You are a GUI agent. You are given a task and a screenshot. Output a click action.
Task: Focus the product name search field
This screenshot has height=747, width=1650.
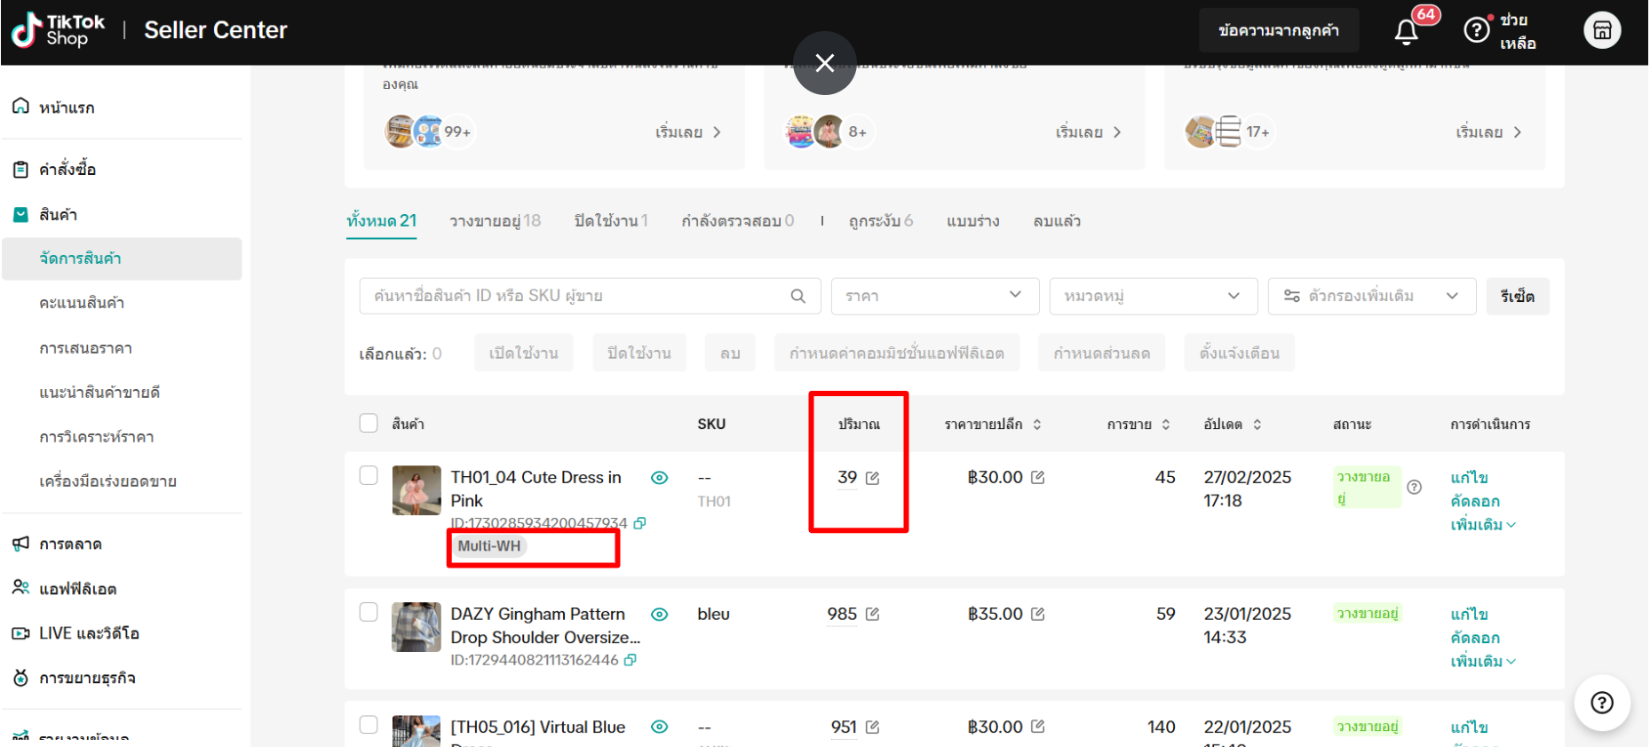pos(588,296)
